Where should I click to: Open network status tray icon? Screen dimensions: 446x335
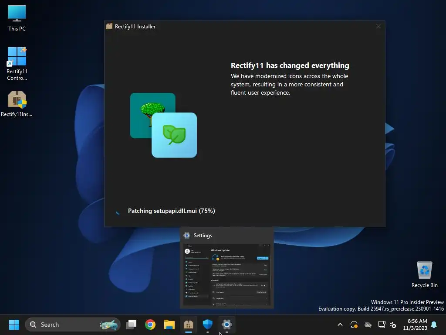382,325
